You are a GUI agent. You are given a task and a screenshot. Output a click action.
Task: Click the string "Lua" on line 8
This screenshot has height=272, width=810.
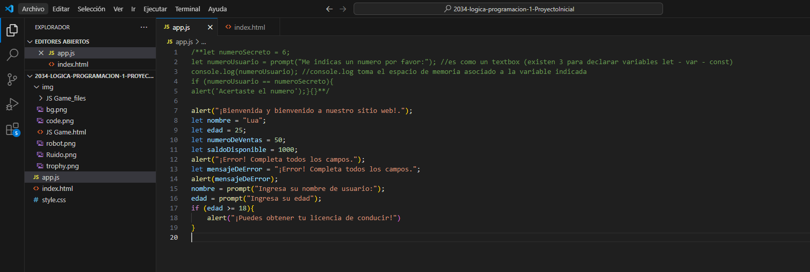(252, 120)
